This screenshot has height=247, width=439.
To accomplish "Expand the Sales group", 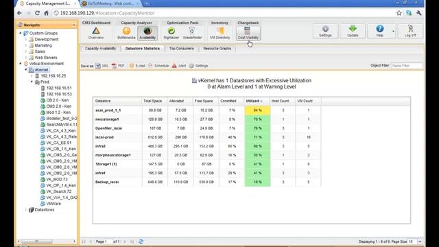I will [26, 51].
